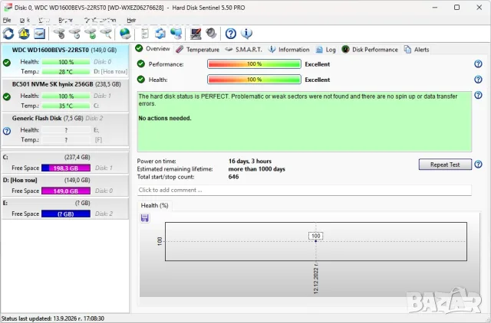Click the blue document refresh toolbar icon

[160, 34]
